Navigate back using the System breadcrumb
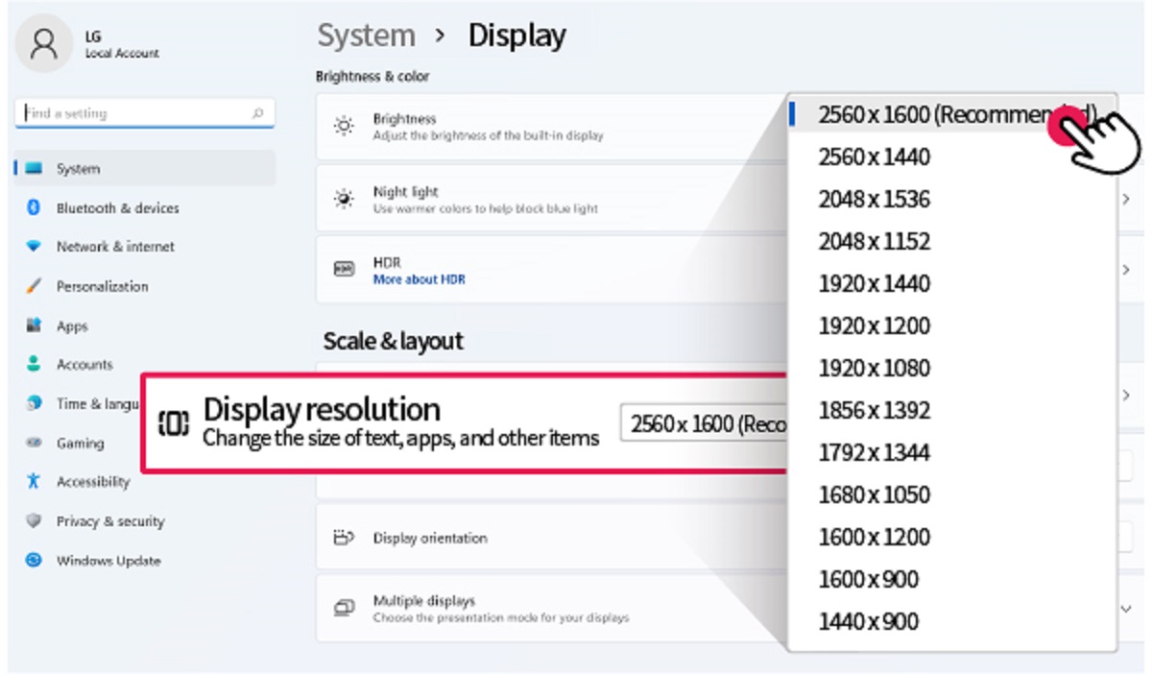 point(366,35)
